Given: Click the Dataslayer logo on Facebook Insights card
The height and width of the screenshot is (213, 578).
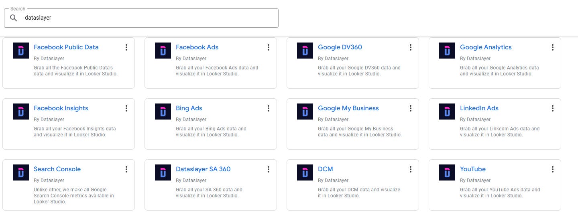Looking at the screenshot, I should pyautogui.click(x=21, y=112).
